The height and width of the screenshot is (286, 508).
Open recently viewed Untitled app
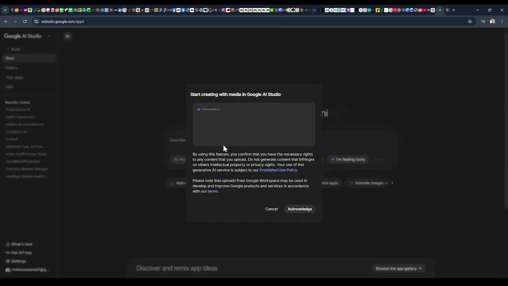[12, 139]
